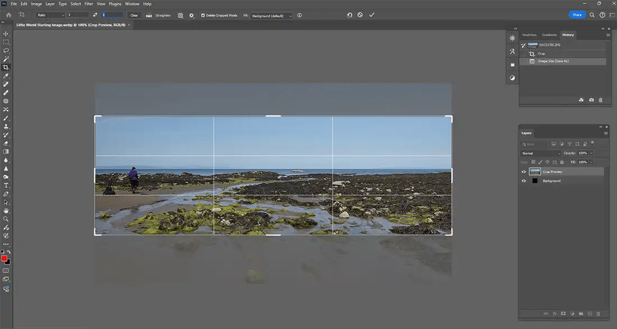Viewport: 617px width, 329px height.
Task: Open additional crop settings gear
Action: coord(192,15)
